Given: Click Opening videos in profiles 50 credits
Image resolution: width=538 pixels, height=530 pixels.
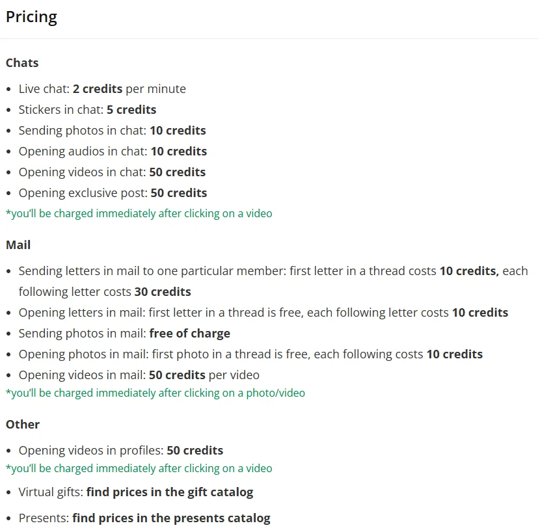Looking at the screenshot, I should (x=121, y=451).
